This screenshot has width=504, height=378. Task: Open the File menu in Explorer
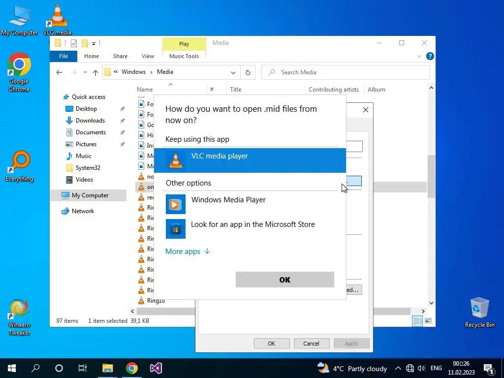pos(63,56)
